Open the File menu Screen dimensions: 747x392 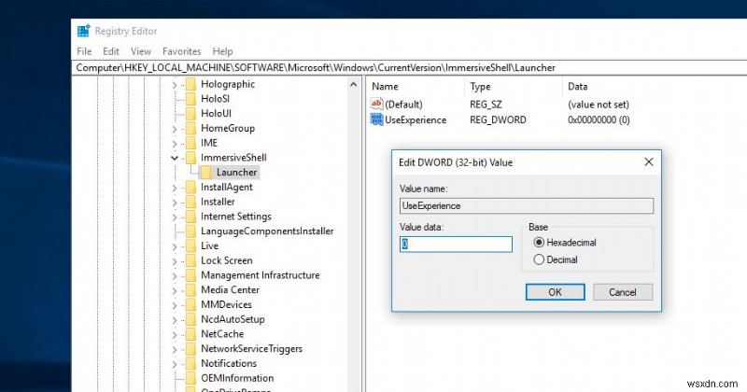[x=84, y=51]
